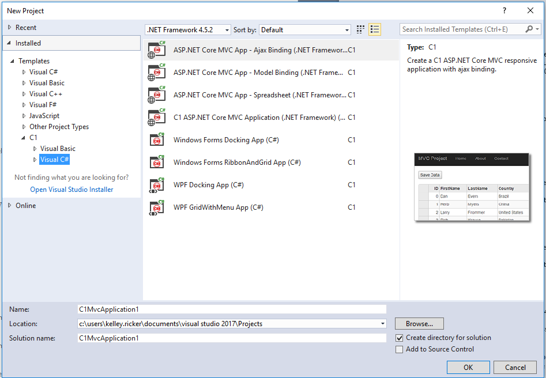This screenshot has height=378, width=546.
Task: Click the Windows Forms RibbonAndGrid App icon
Action: [156, 162]
